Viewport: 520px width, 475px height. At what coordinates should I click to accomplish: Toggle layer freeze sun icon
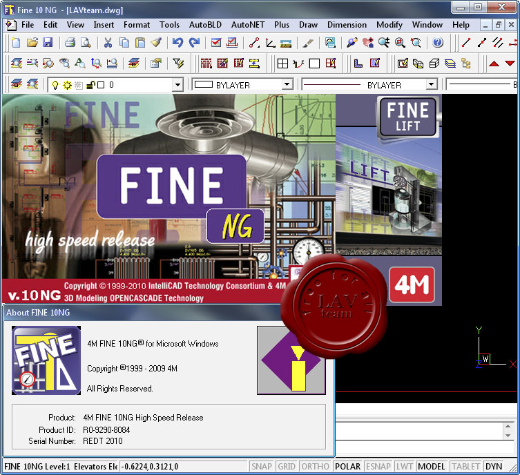(67, 85)
